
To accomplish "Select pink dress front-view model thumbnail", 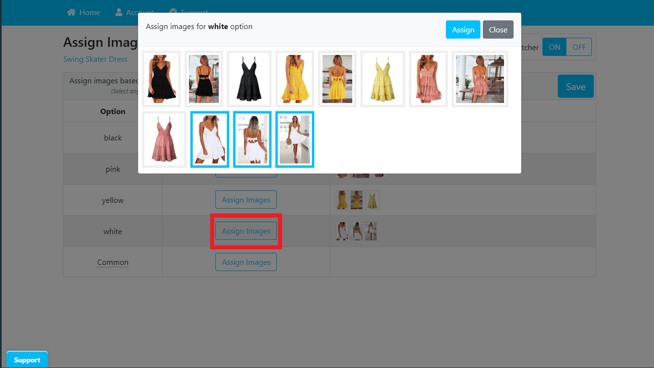I will (428, 79).
